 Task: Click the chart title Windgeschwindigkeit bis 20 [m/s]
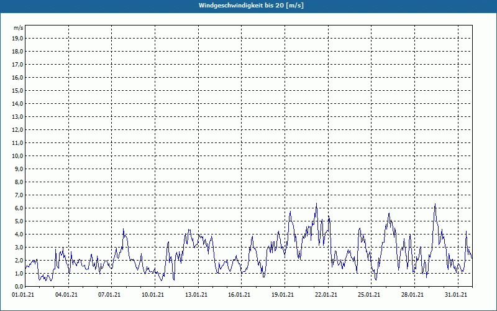tap(251, 6)
